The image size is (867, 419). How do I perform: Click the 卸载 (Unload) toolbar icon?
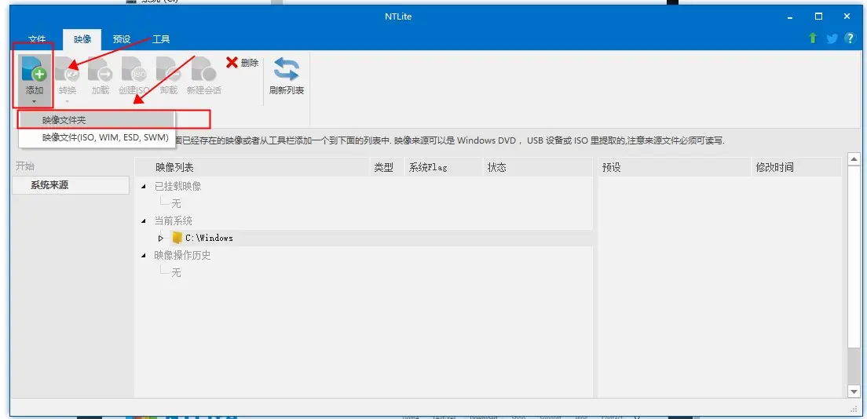pyautogui.click(x=168, y=68)
